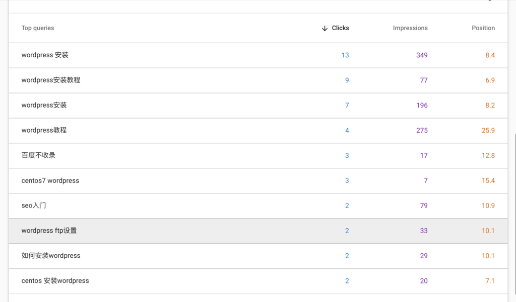The width and height of the screenshot is (516, 302).
Task: Open the query row 'seo入门'
Action: 258,206
